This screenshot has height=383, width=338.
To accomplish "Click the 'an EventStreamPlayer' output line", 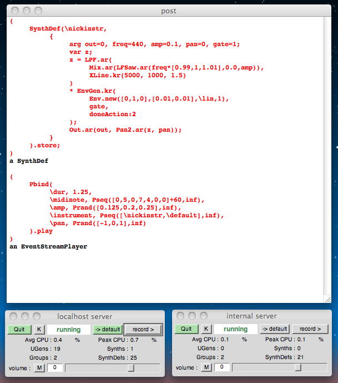I will [x=48, y=247].
